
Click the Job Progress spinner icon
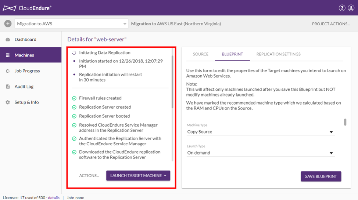pos(8,71)
